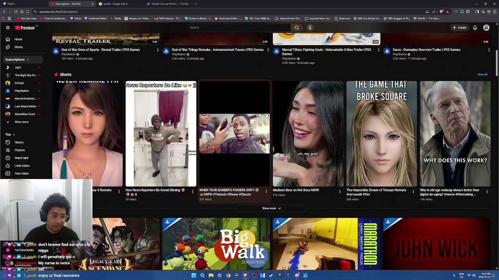Open Discord from the taskbar
Screen dimensions: 499x280
(x=297, y=275)
